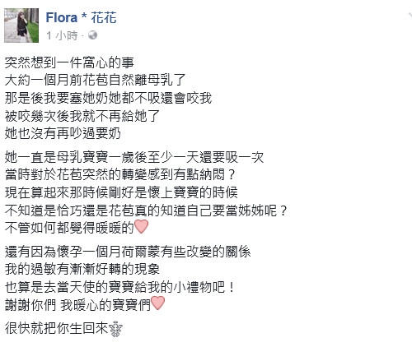Click the globe public privacy icon
Image resolution: width=412 pixels, height=347 pixels.
pyautogui.click(x=92, y=35)
